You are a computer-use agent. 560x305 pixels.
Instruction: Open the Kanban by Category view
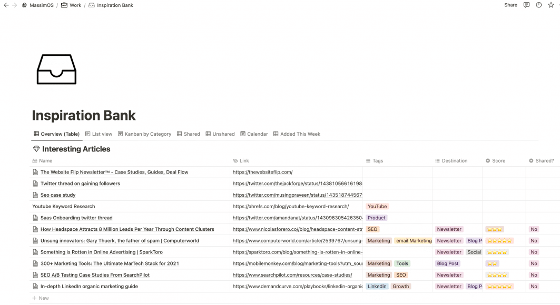[144, 134]
